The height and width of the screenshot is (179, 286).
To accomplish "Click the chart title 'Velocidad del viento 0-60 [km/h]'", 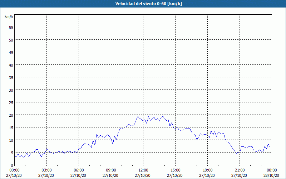I will coord(148,4).
